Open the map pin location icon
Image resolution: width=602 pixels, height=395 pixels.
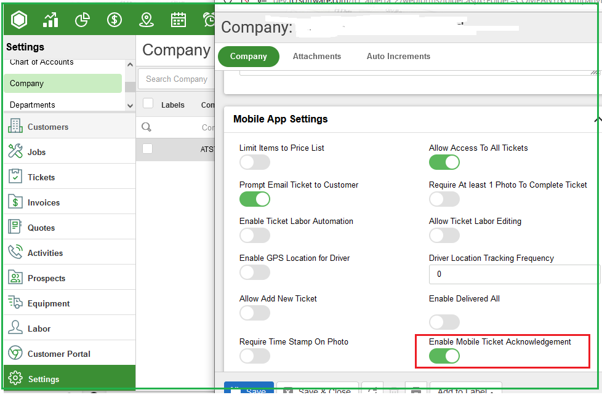click(146, 20)
